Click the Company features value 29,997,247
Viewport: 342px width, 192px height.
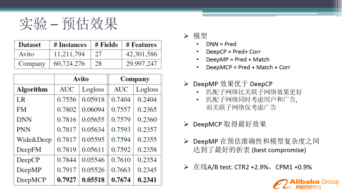pos(141,63)
